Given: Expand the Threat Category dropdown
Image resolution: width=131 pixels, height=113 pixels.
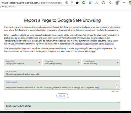Looking at the screenshot, I should (101, 63).
